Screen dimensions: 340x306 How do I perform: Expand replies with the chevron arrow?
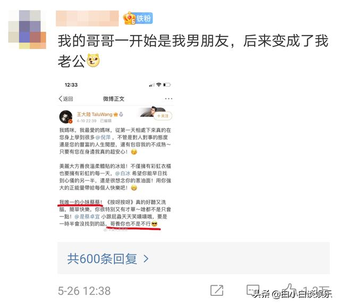click(146, 259)
